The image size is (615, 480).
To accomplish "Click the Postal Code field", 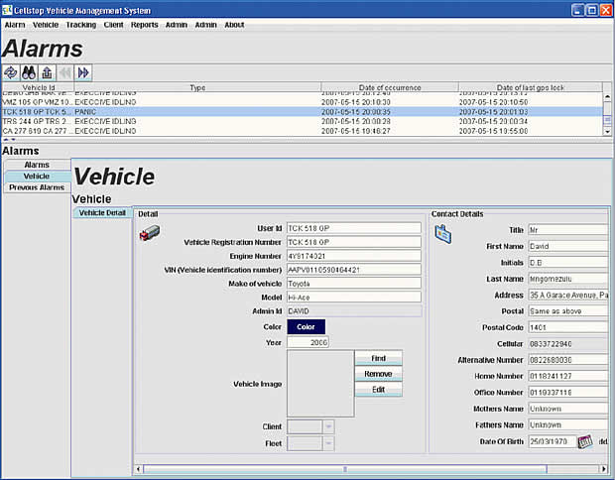I will tap(568, 327).
